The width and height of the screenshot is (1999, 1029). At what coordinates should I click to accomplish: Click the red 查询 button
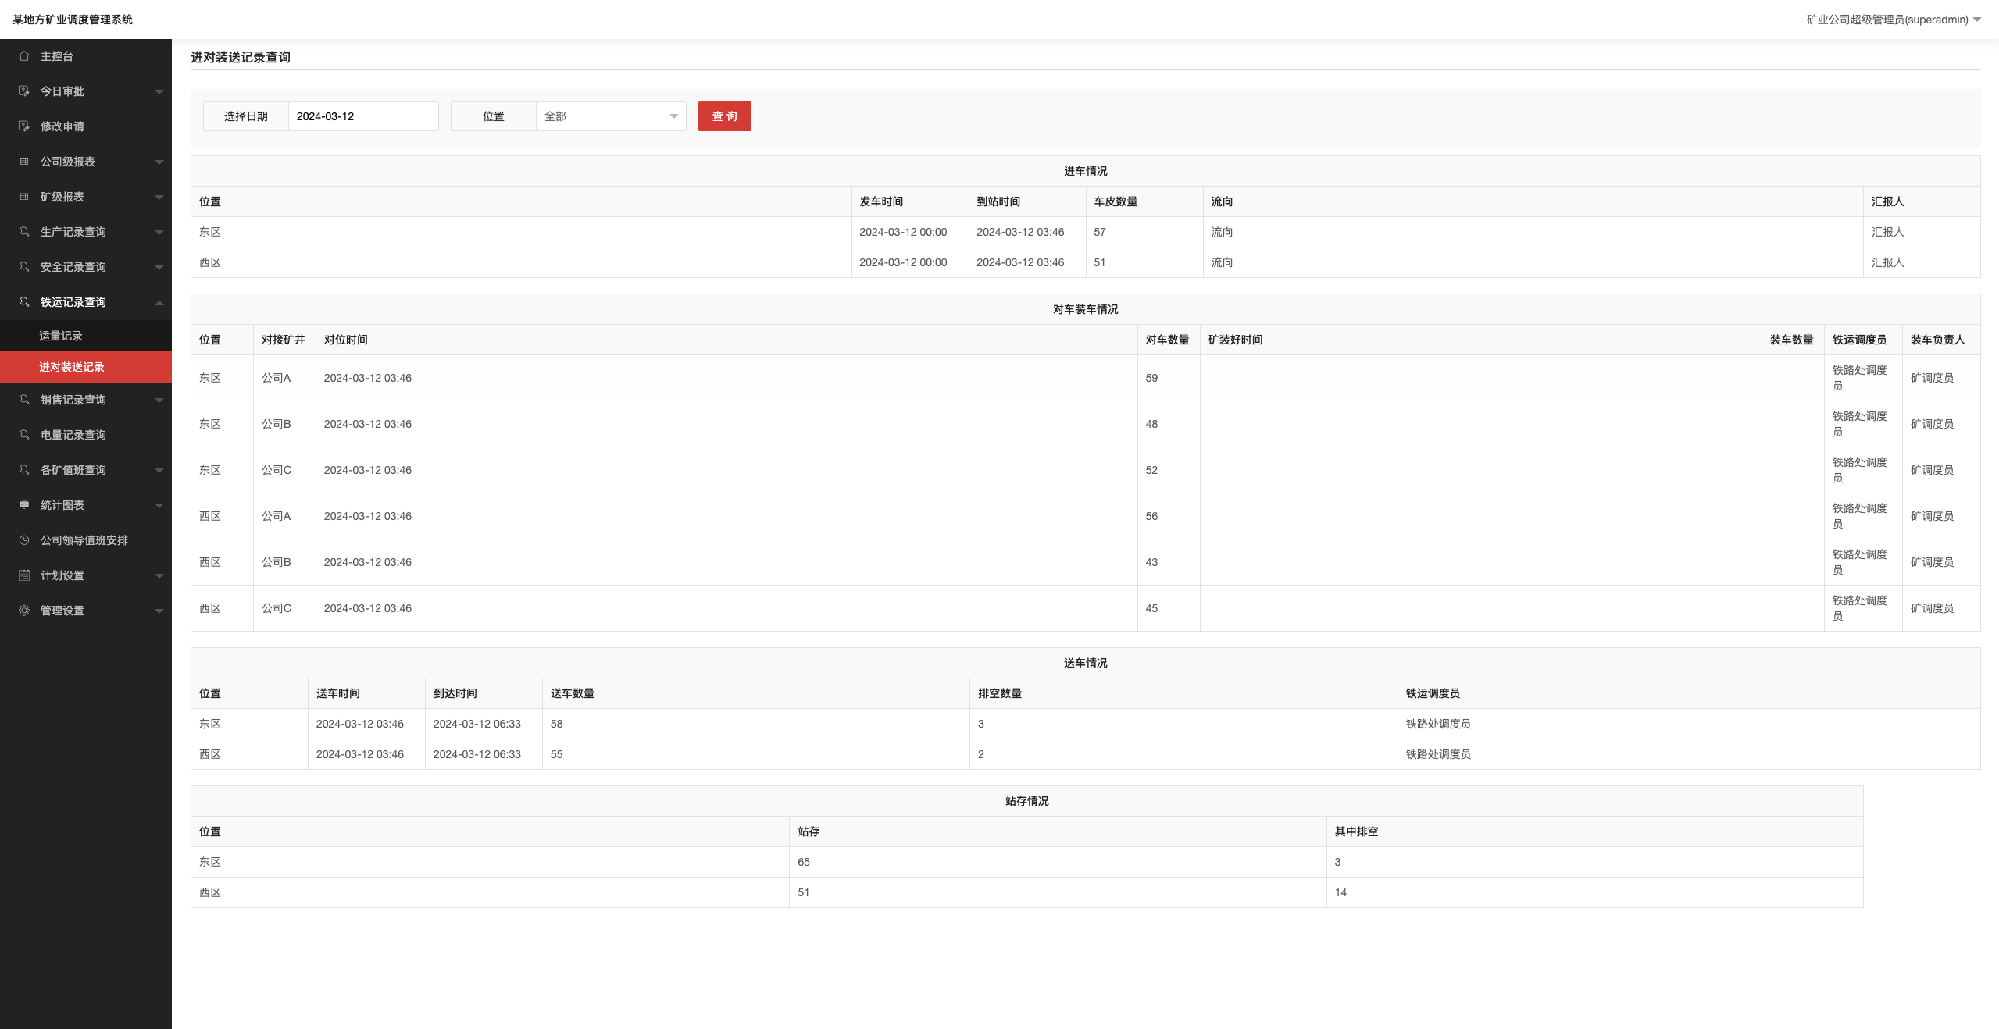pyautogui.click(x=724, y=116)
